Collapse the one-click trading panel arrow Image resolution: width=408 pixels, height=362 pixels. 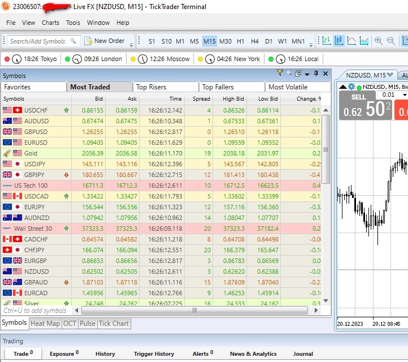pos(343,87)
